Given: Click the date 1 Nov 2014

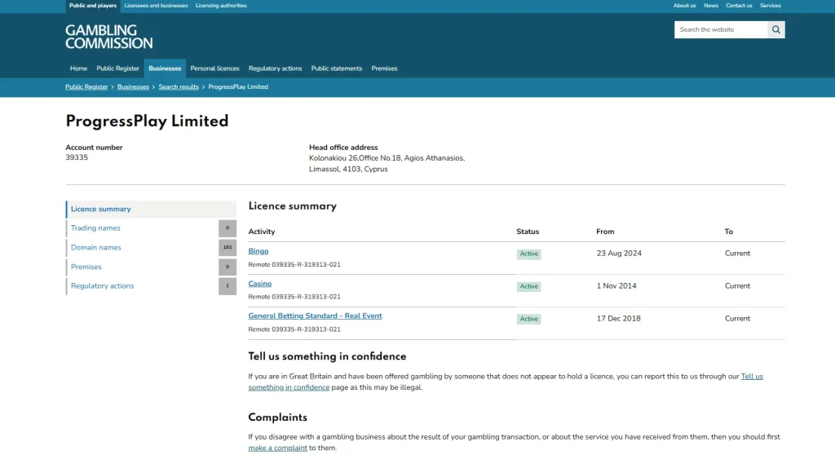Looking at the screenshot, I should coord(616,286).
